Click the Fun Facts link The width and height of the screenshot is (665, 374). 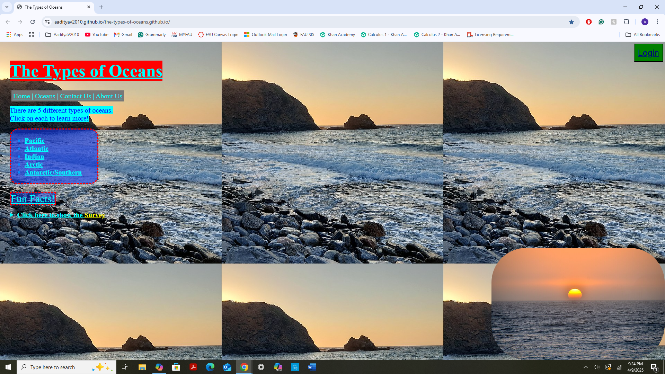coord(33,199)
